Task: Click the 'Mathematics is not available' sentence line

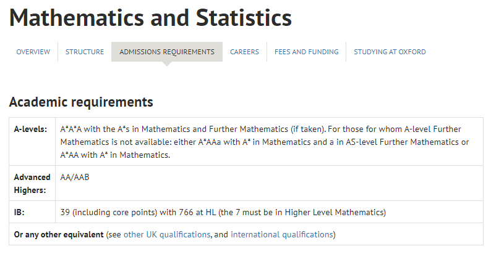Action: point(265,142)
